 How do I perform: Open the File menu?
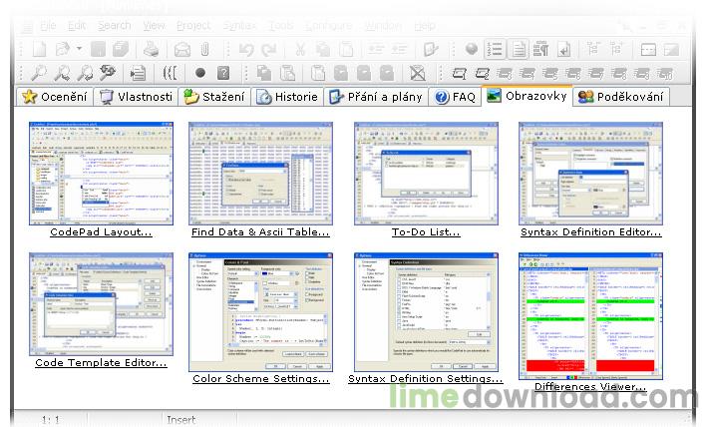point(49,25)
